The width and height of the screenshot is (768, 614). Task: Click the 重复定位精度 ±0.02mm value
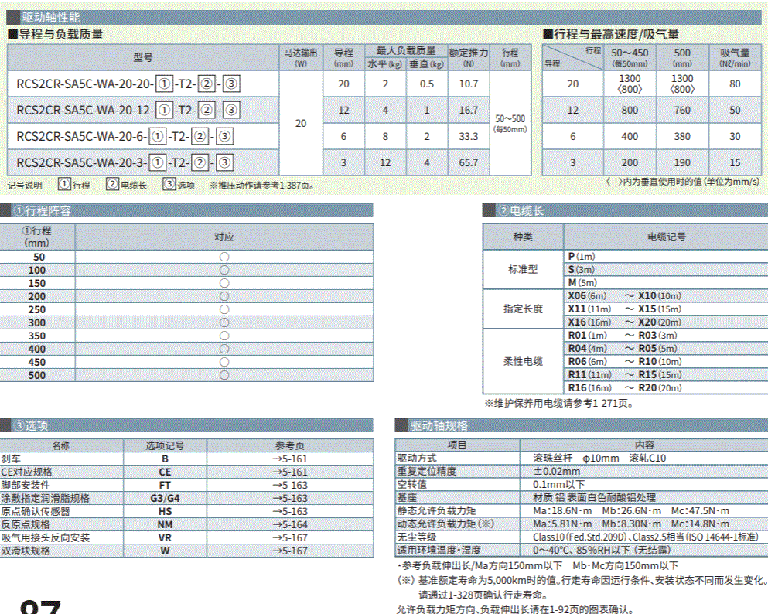click(557, 471)
